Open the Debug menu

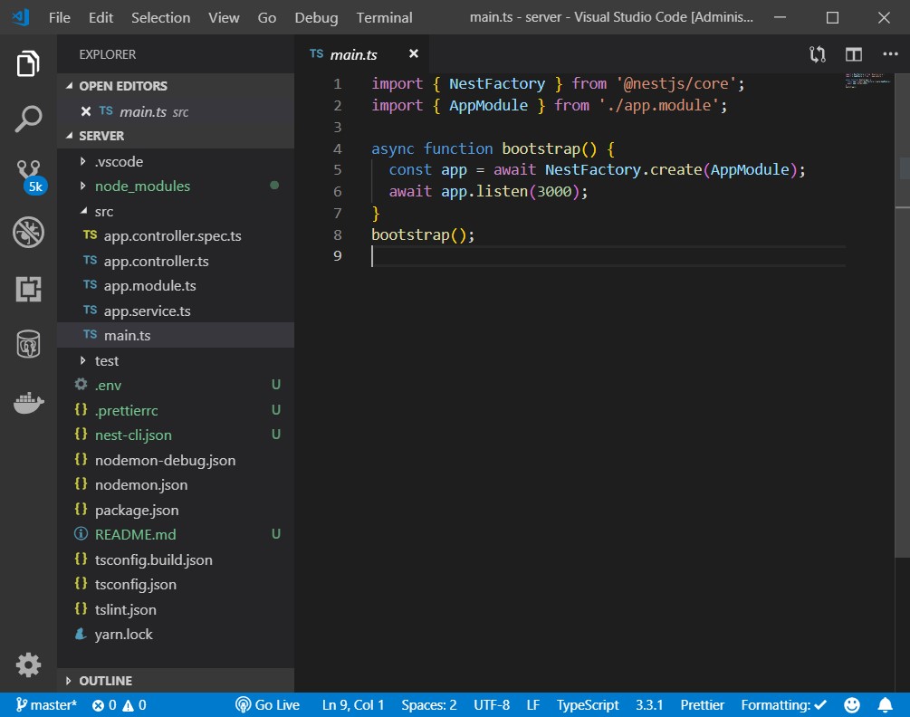click(x=316, y=18)
